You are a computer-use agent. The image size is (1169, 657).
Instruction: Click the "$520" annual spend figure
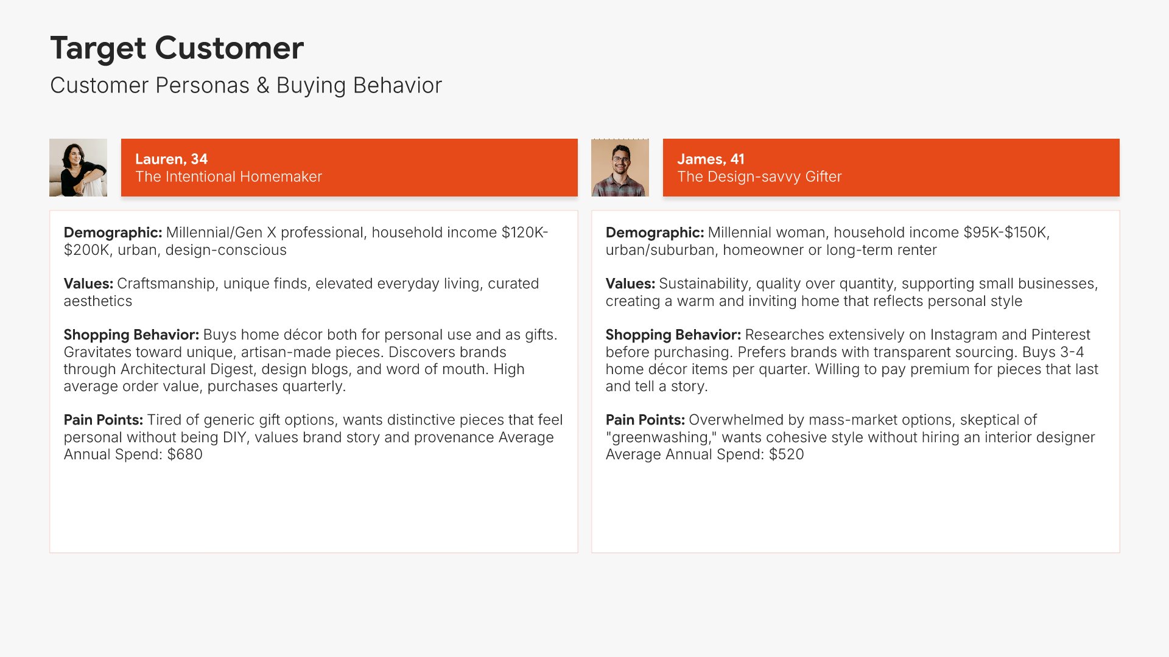786,455
